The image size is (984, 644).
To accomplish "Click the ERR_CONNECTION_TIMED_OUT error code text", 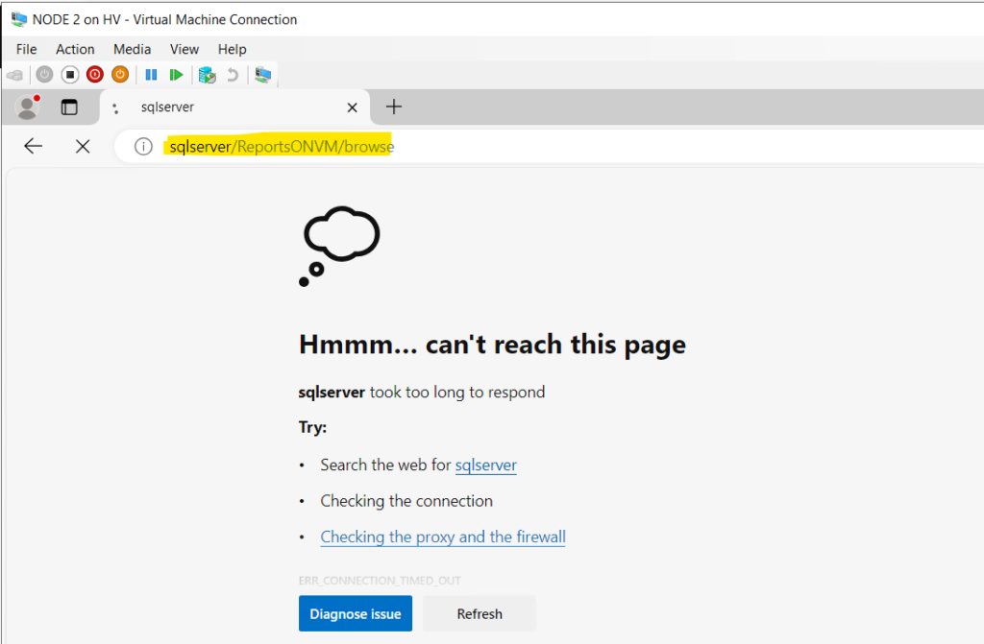I will click(x=380, y=580).
